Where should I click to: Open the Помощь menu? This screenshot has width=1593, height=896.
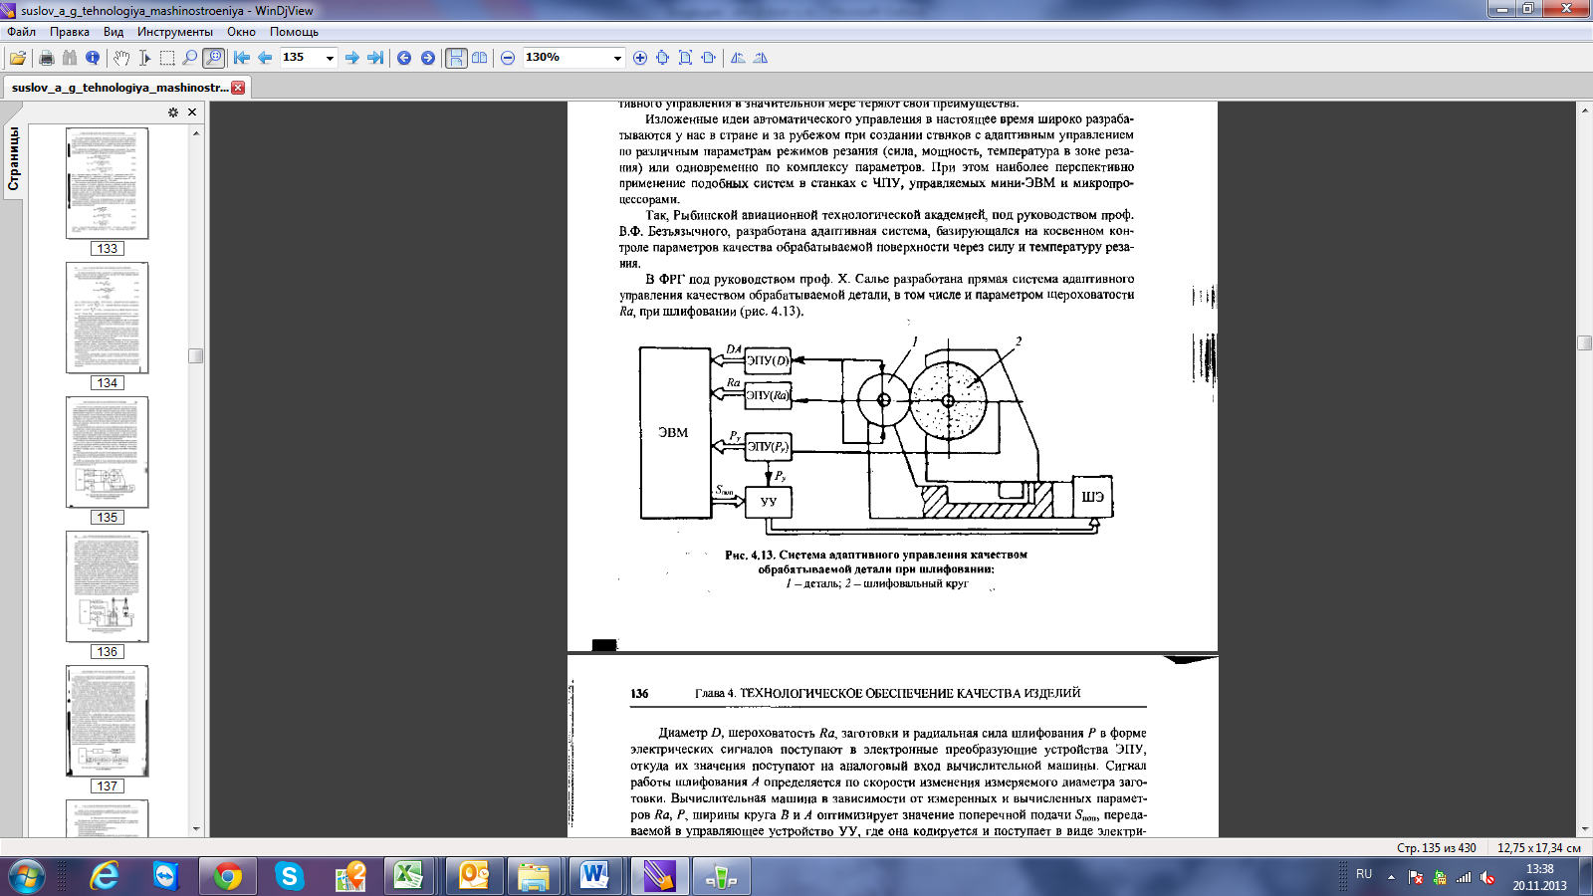[x=294, y=32]
